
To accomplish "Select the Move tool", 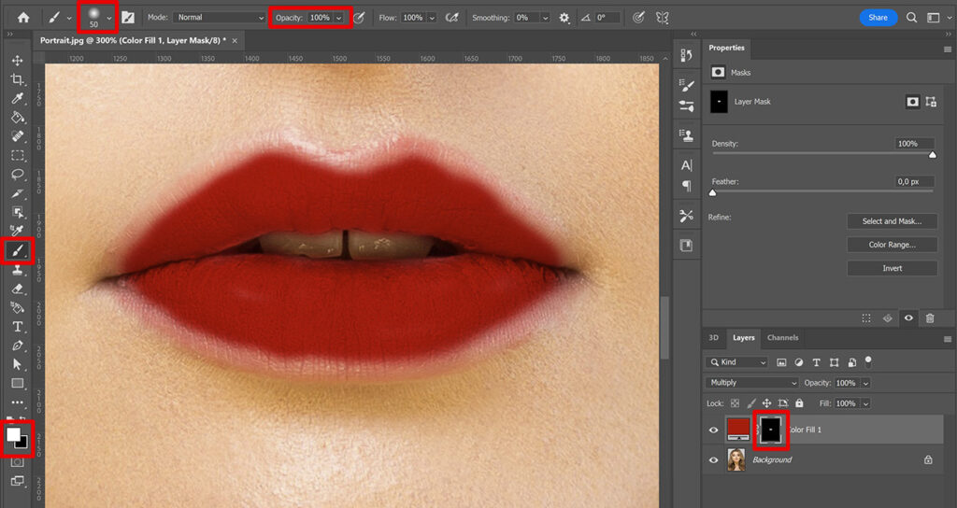I will tap(17, 60).
